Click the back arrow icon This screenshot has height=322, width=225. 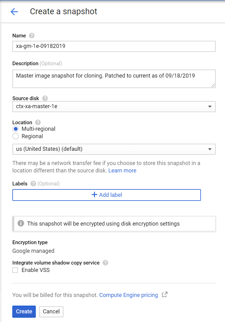14,12
